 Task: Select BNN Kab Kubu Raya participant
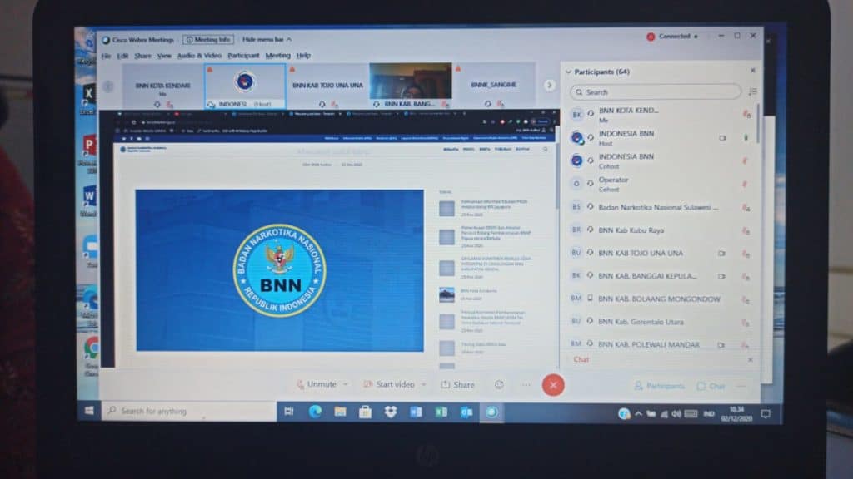pyautogui.click(x=661, y=230)
